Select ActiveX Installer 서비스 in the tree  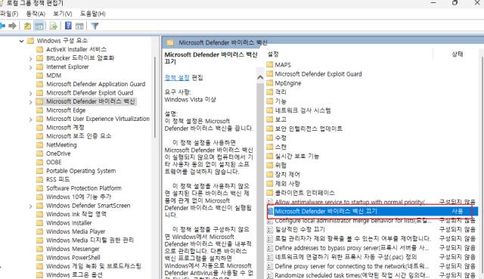tap(76, 49)
